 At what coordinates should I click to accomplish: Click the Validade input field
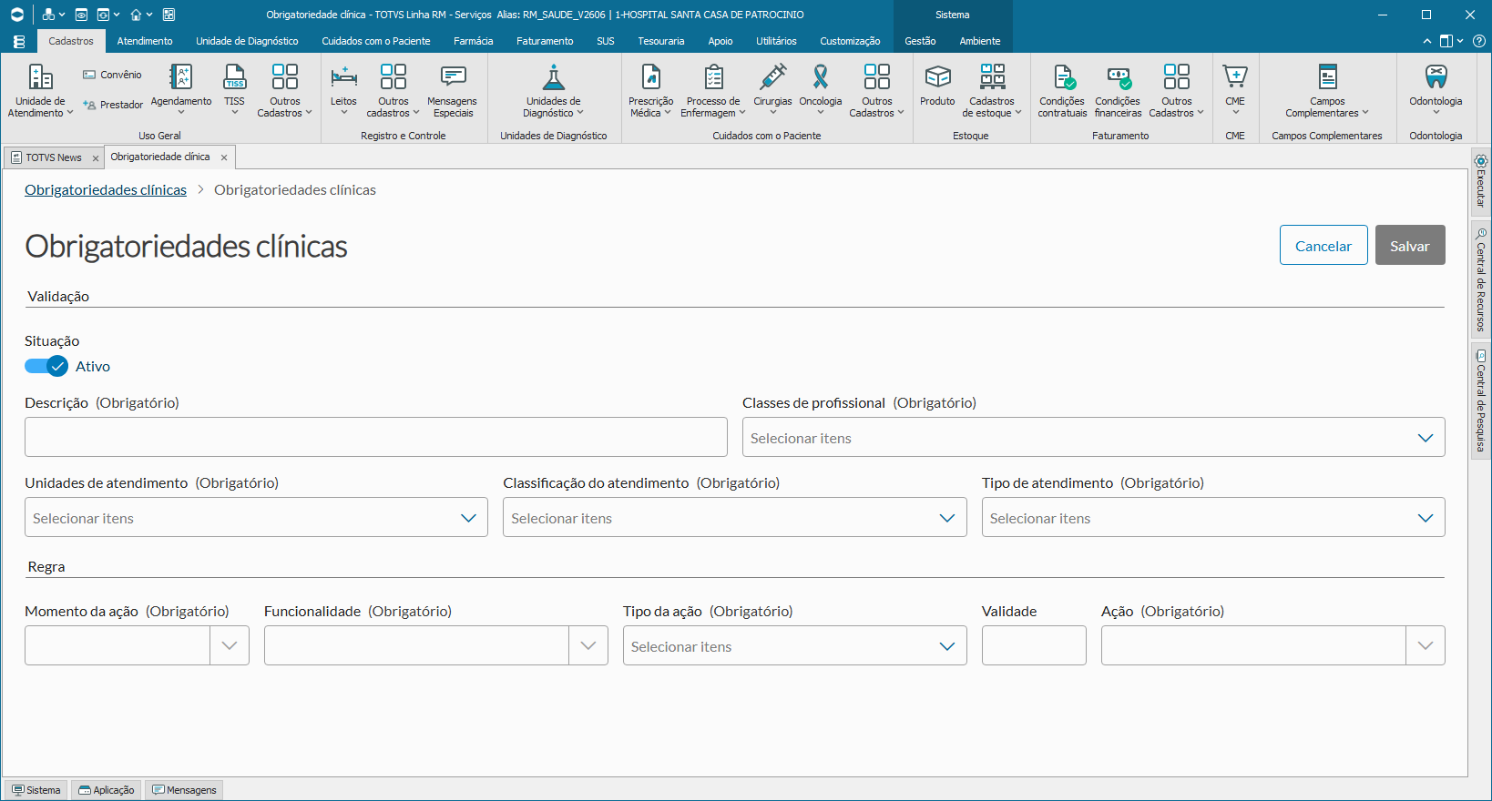point(1034,645)
